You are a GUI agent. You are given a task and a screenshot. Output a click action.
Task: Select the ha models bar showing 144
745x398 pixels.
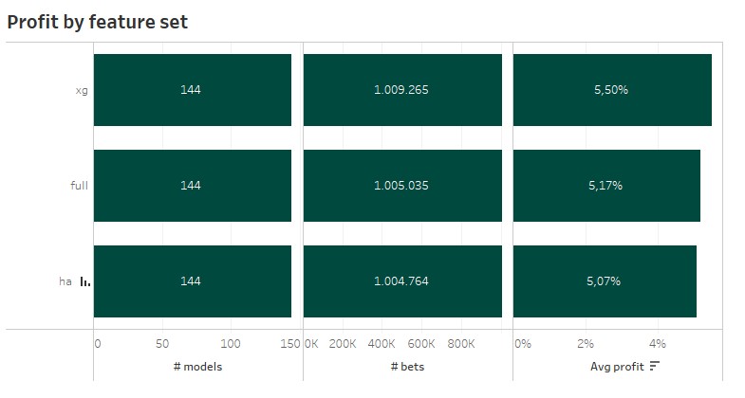[192, 281]
